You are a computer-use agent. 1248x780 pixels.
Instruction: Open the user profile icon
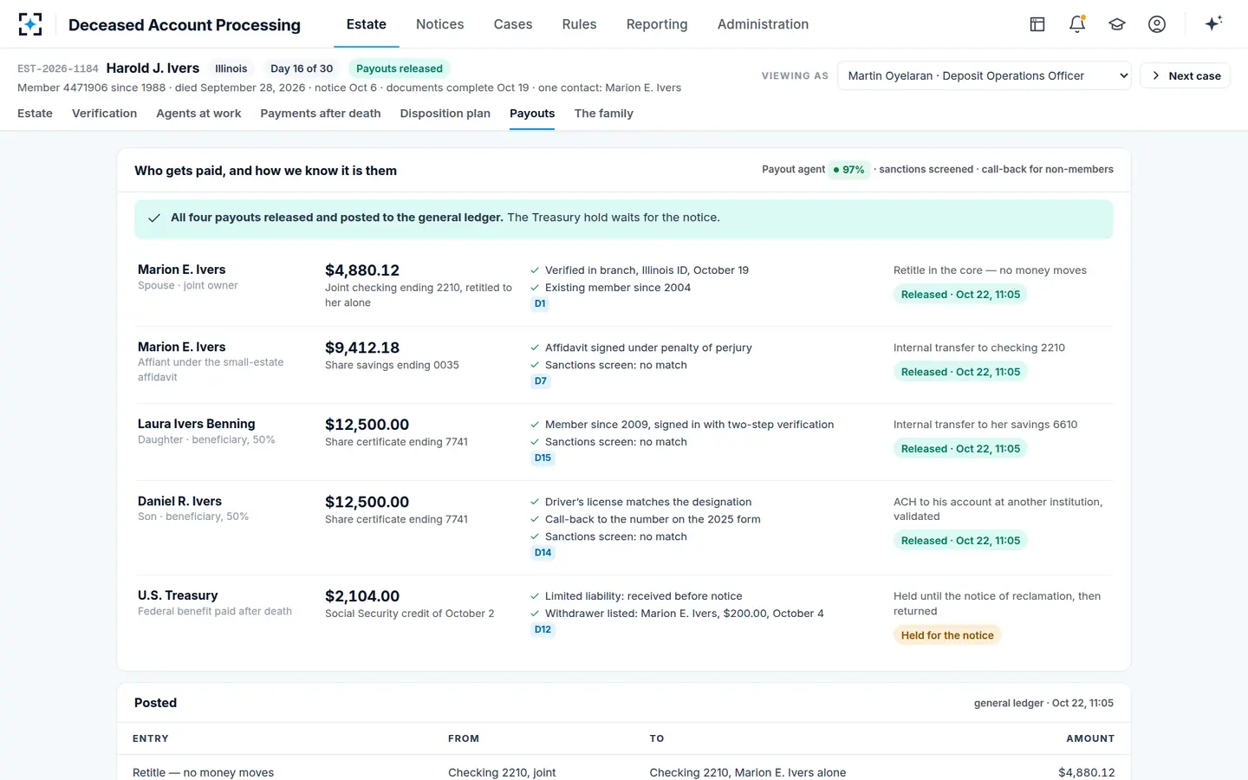[1157, 24]
